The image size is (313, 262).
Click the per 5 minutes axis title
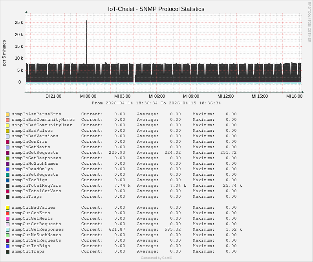click(x=4, y=53)
